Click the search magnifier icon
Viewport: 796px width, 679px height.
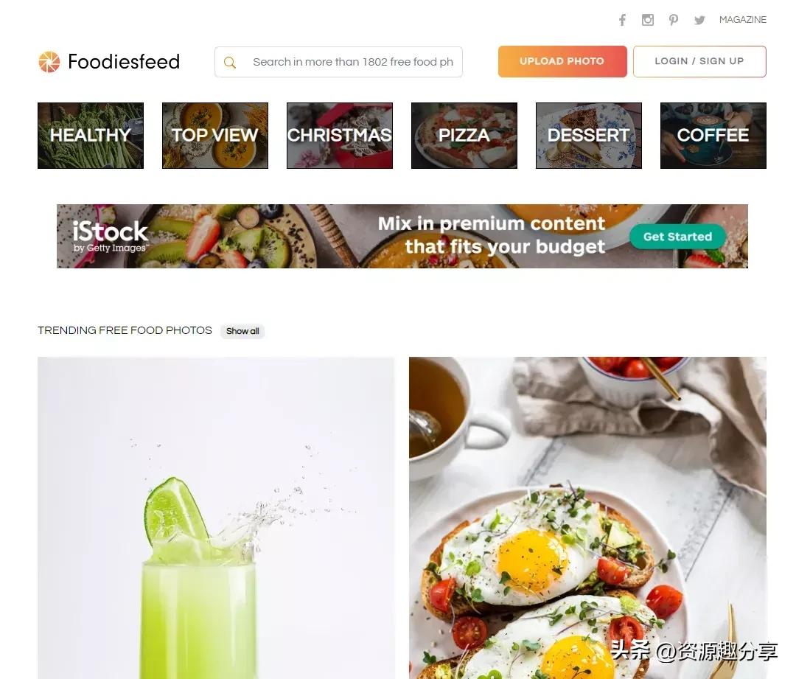(x=230, y=63)
